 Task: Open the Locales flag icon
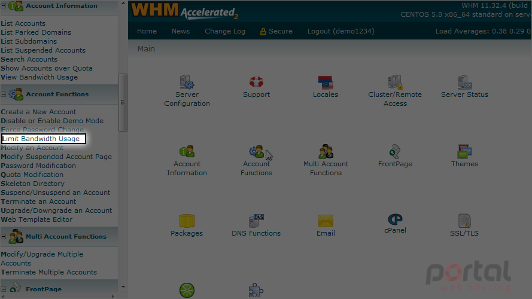pos(326,83)
